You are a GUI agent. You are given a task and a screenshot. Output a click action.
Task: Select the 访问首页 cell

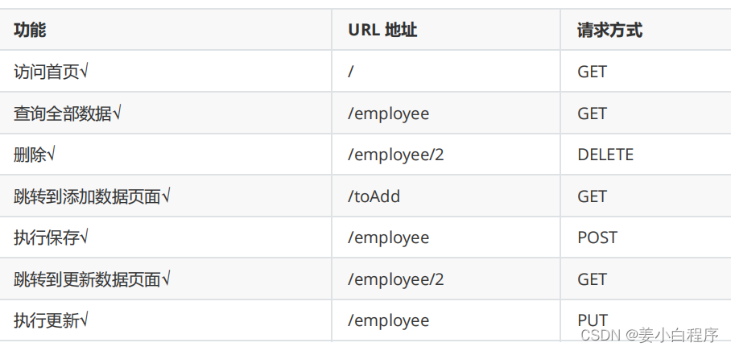coord(52,72)
